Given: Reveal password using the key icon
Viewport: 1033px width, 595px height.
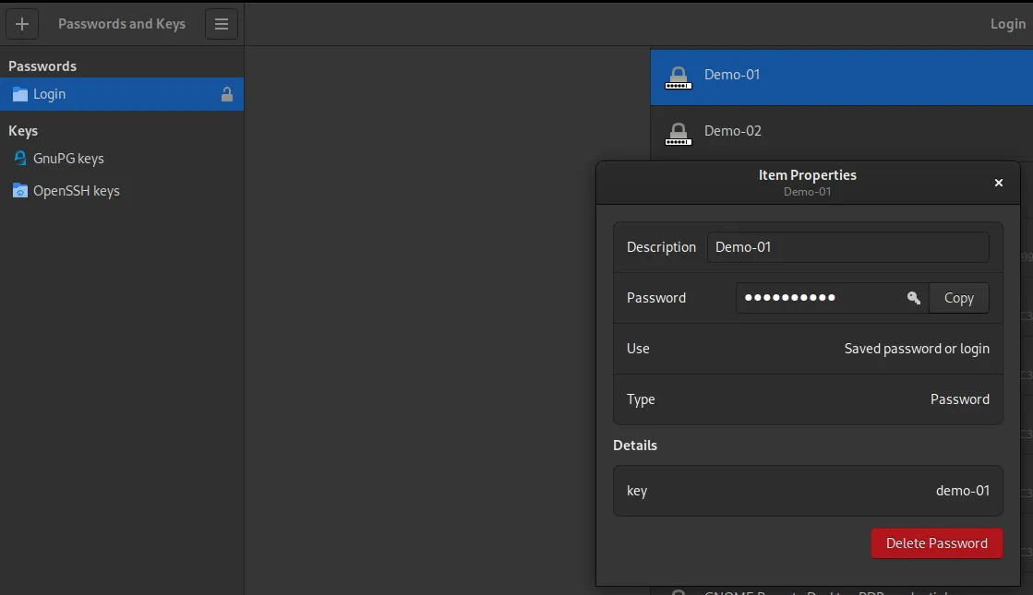Looking at the screenshot, I should click(913, 298).
